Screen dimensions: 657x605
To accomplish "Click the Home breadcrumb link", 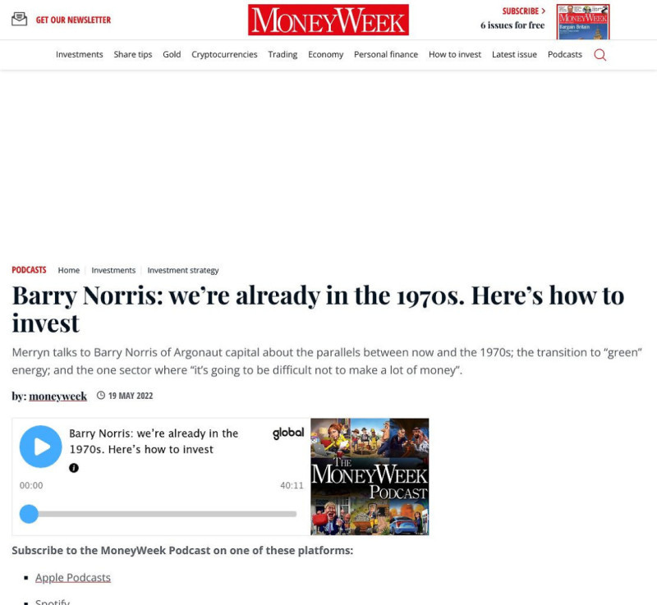I will click(69, 270).
